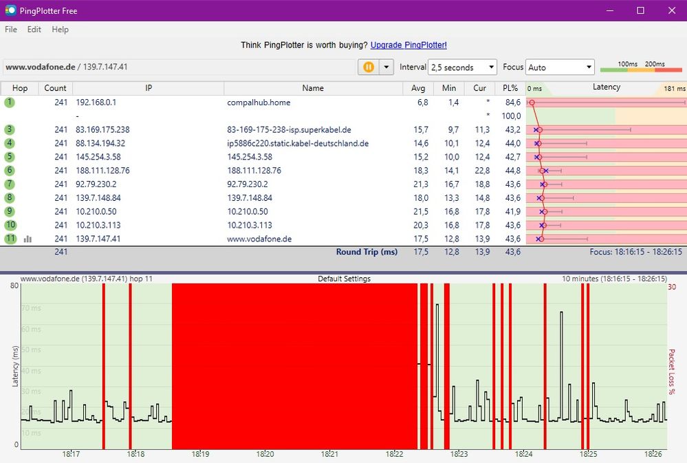Click the Avg column header
The height and width of the screenshot is (463, 687).
click(419, 88)
